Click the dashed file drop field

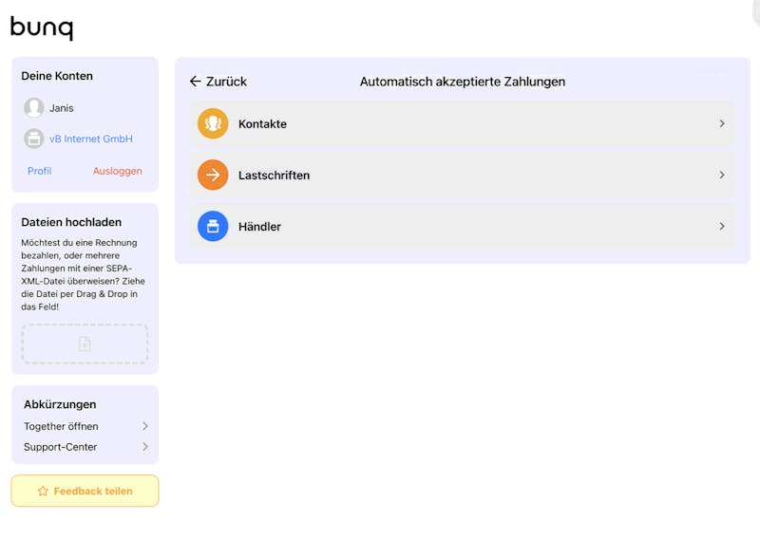coord(85,343)
